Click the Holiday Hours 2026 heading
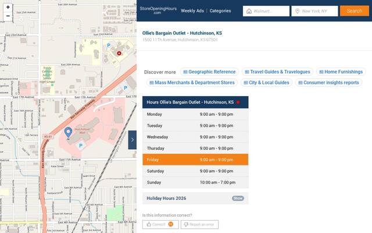 [166, 198]
